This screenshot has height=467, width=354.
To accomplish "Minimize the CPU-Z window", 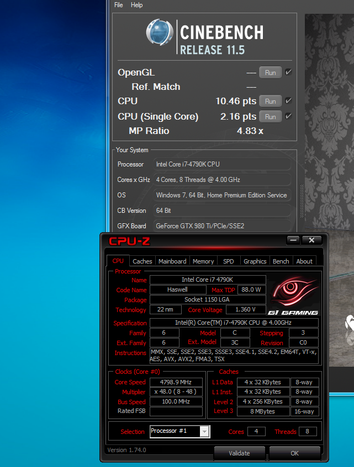I will (293, 240).
